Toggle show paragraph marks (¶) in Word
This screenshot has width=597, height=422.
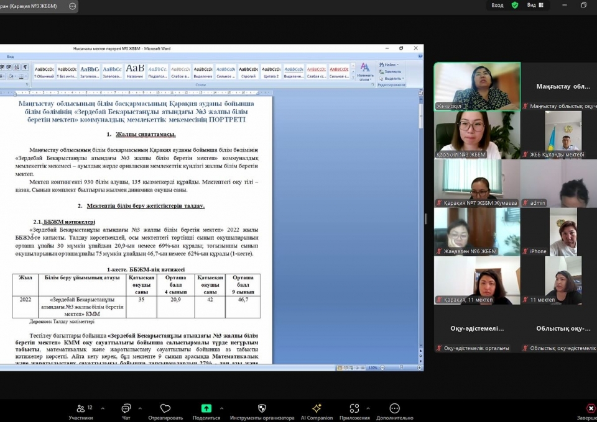(x=25, y=67)
